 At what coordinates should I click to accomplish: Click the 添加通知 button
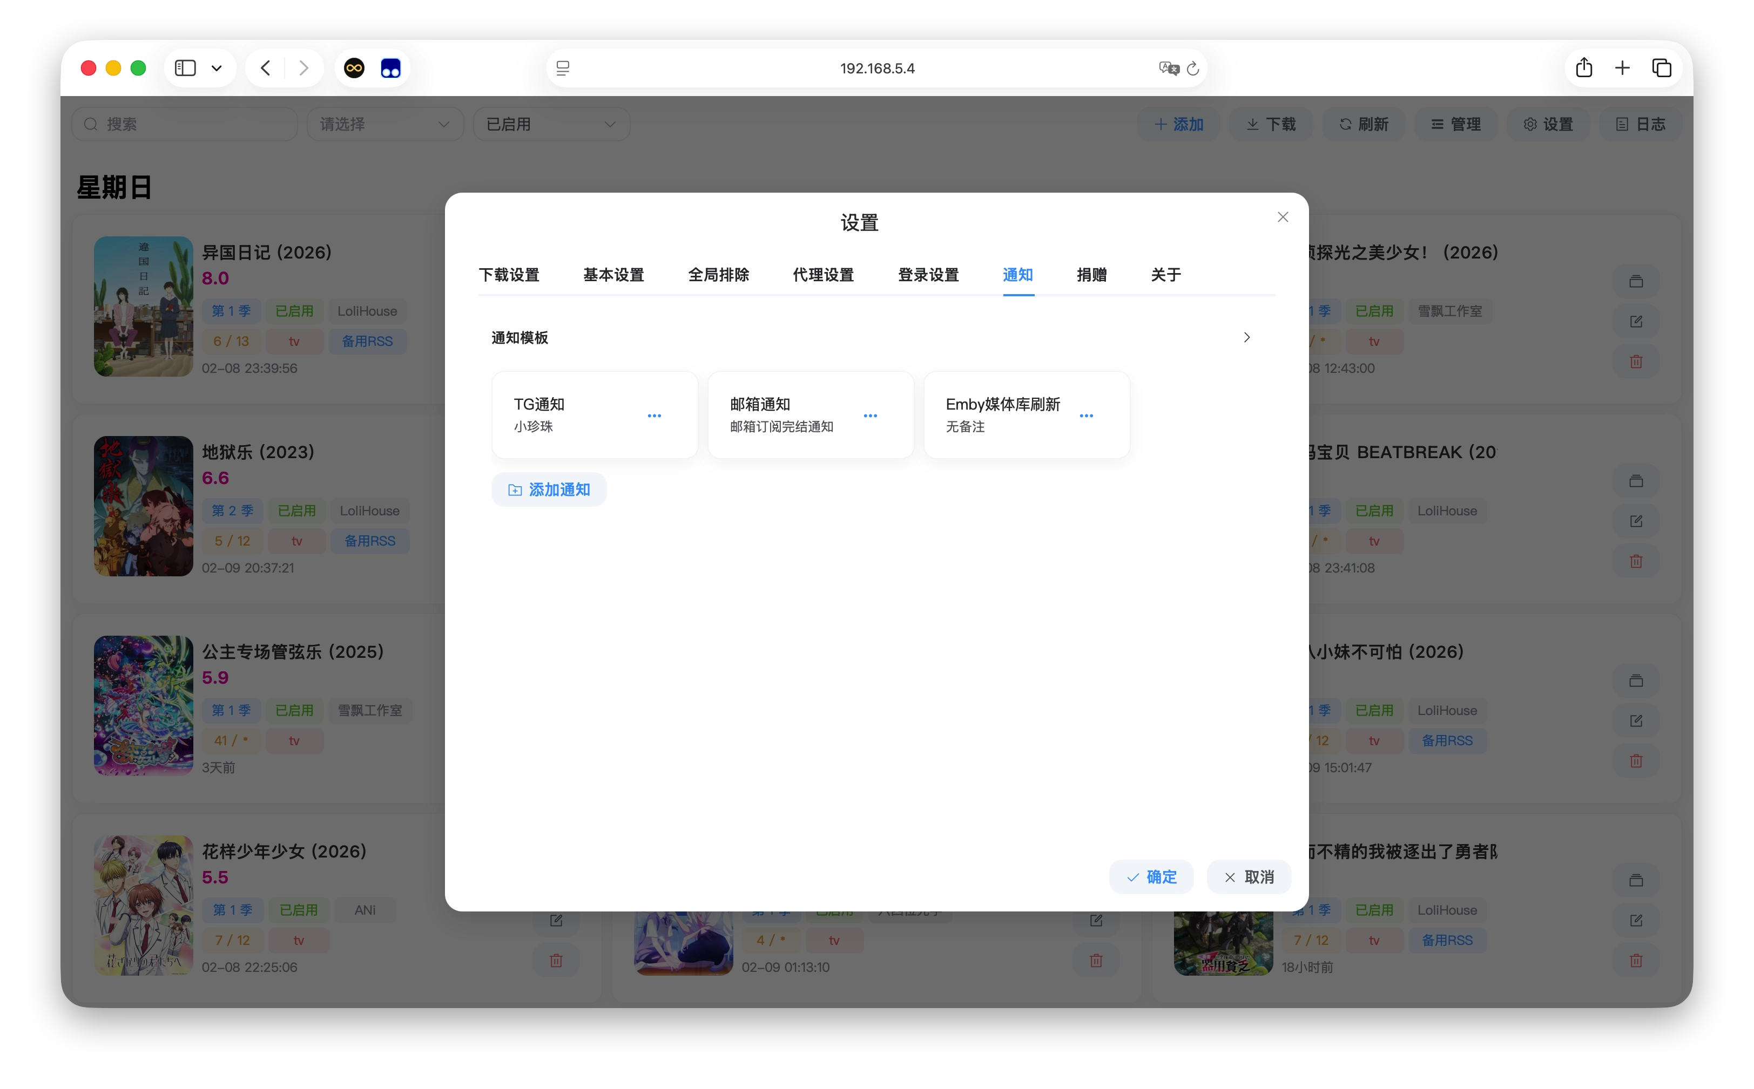point(549,489)
